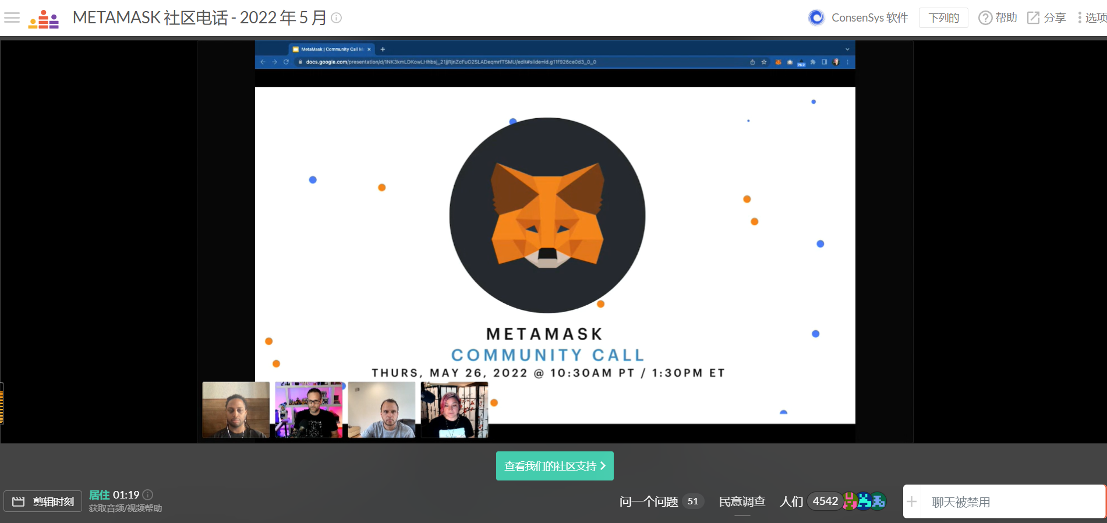Select pink-haired speaker video thumbnail
Image resolution: width=1107 pixels, height=523 pixels.
454,409
